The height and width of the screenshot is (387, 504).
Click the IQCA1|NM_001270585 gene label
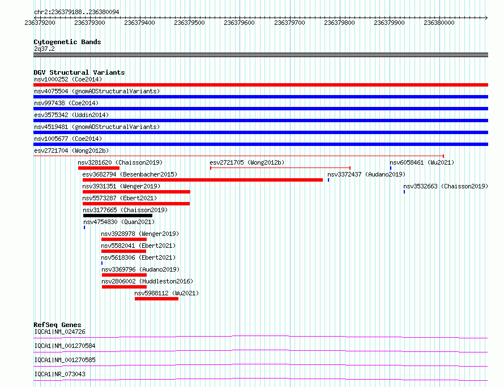click(x=65, y=360)
